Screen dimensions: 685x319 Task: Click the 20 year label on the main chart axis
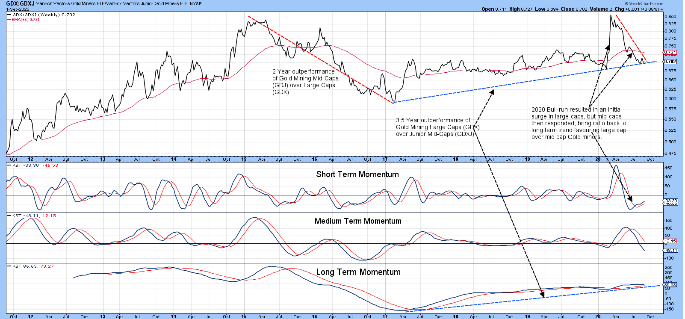pos(598,159)
